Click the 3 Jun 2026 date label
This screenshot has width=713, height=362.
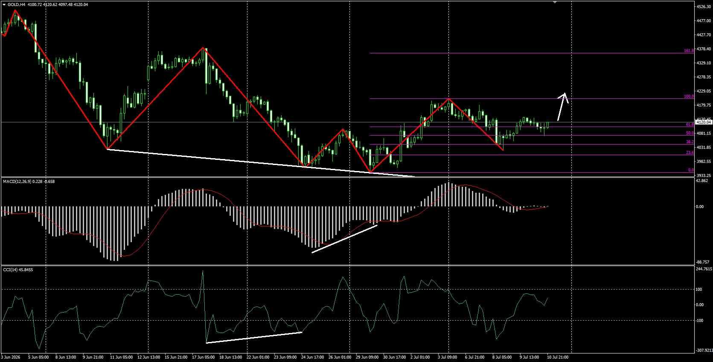click(11, 357)
